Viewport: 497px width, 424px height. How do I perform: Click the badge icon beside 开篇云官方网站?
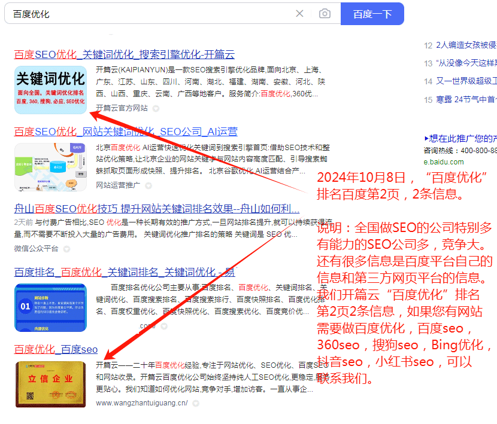[x=156, y=109]
